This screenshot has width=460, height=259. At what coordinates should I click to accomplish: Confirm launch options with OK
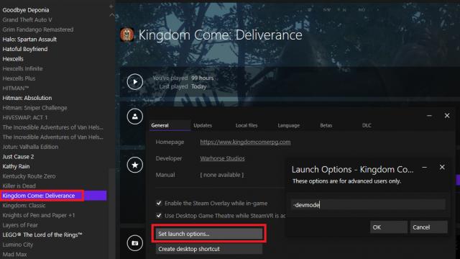388,227
